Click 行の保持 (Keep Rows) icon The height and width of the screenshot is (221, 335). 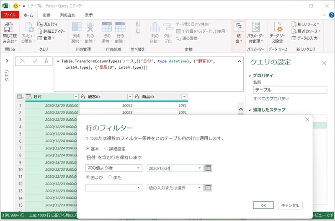pyautogui.click(x=107, y=27)
